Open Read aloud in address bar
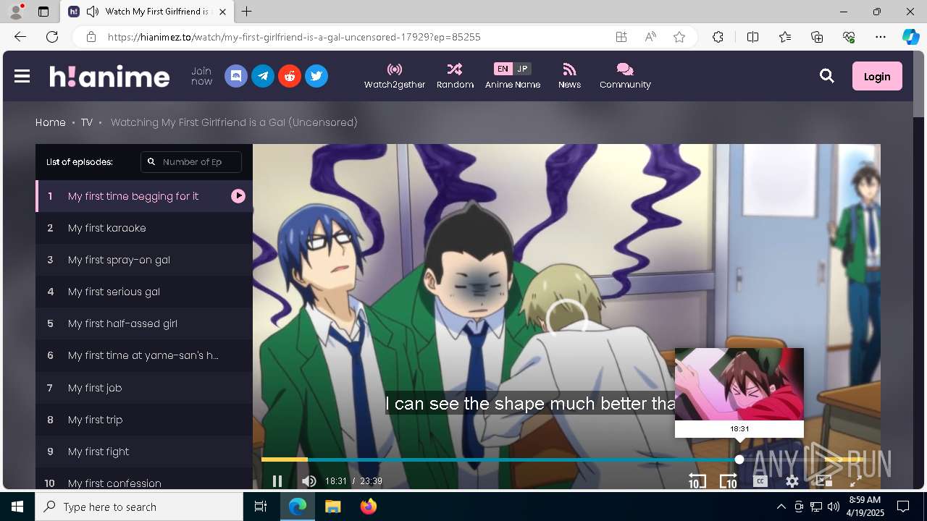This screenshot has height=521, width=927. click(x=650, y=37)
